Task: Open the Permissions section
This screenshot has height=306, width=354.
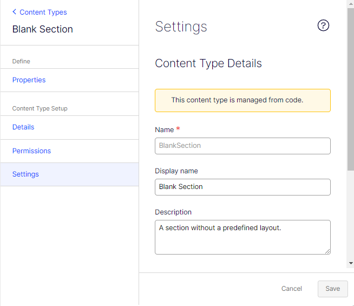Action: [32, 151]
